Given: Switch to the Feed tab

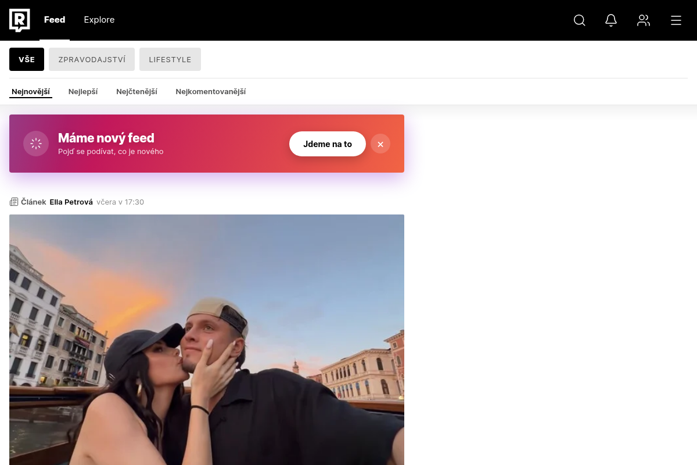Looking at the screenshot, I should tap(55, 20).
